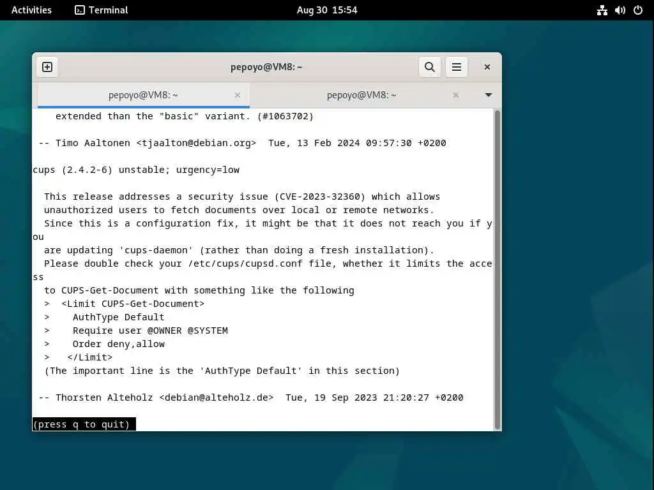The height and width of the screenshot is (490, 654).
Task: Click the 'to CUPS-Get-Document with something' line
Action: click(x=199, y=290)
